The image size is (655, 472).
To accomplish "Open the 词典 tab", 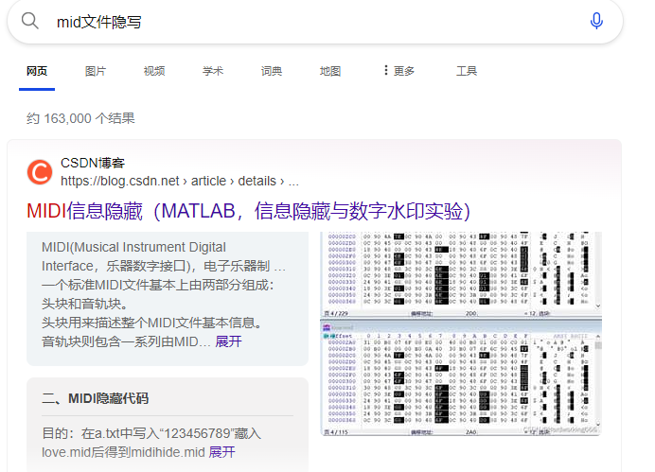I will click(272, 71).
